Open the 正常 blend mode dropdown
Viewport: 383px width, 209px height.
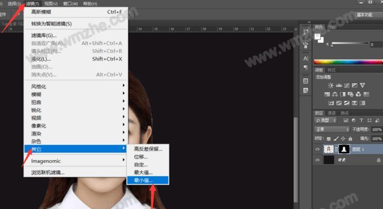point(332,129)
